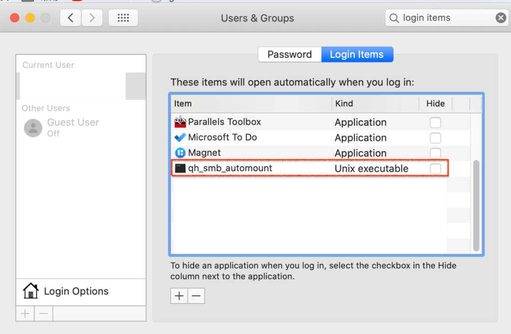Sort by the Hide column header

(x=435, y=104)
